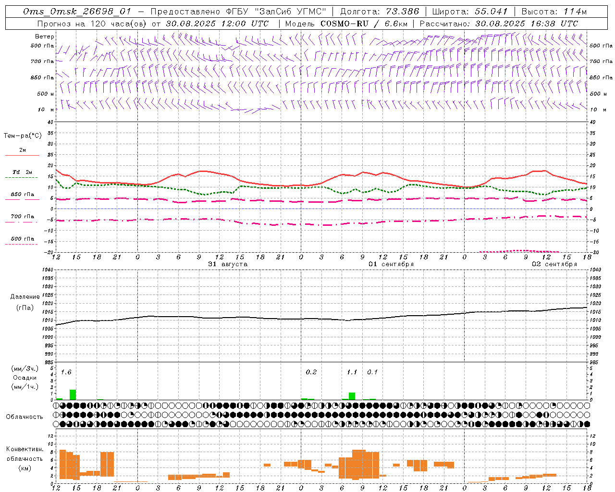Click the 500 гПа temperature legend dashed line
Viewport: 615px width, 492px height.
[21, 245]
